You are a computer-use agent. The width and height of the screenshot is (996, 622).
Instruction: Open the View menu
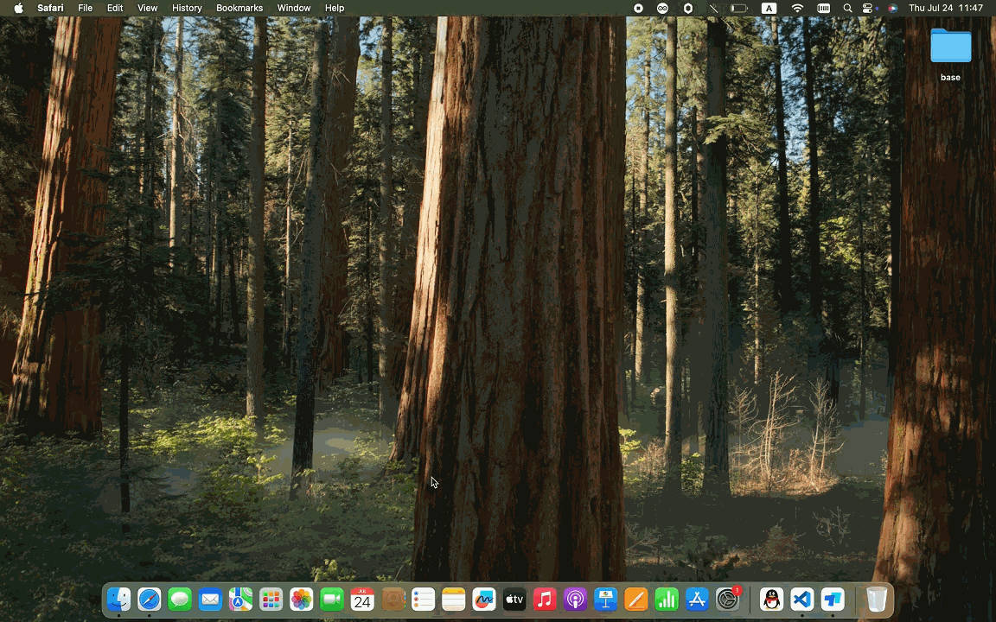(147, 8)
